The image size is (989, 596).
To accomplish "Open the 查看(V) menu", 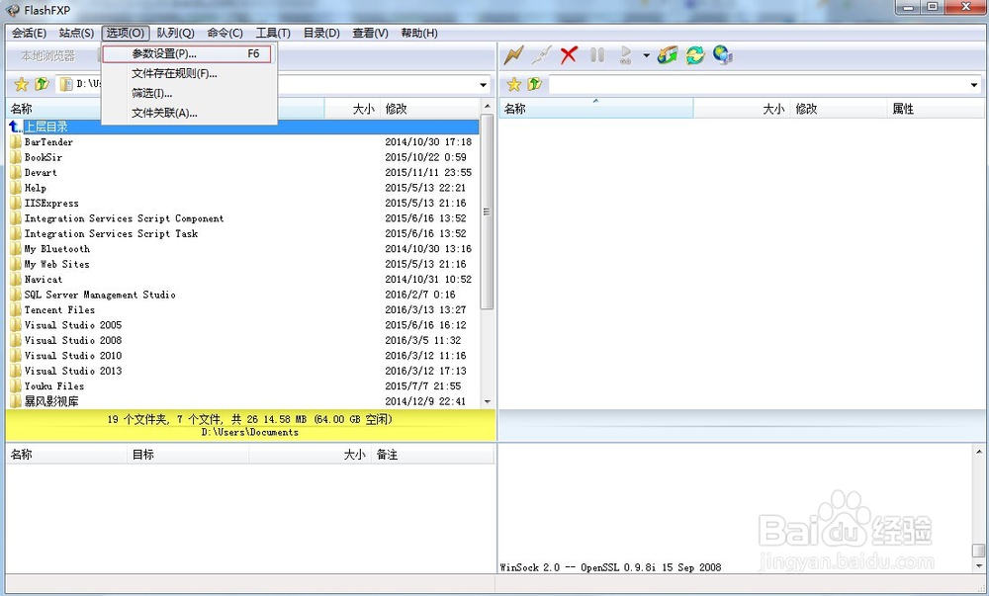I will click(370, 33).
